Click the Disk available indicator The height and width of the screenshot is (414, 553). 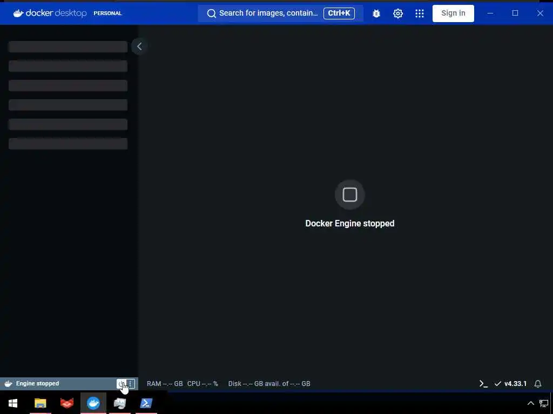point(269,384)
